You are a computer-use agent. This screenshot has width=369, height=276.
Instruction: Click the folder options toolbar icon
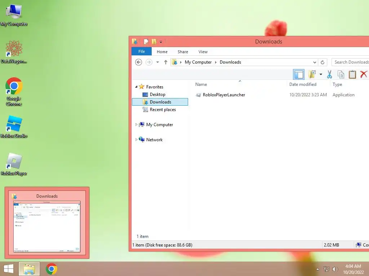(x=312, y=74)
